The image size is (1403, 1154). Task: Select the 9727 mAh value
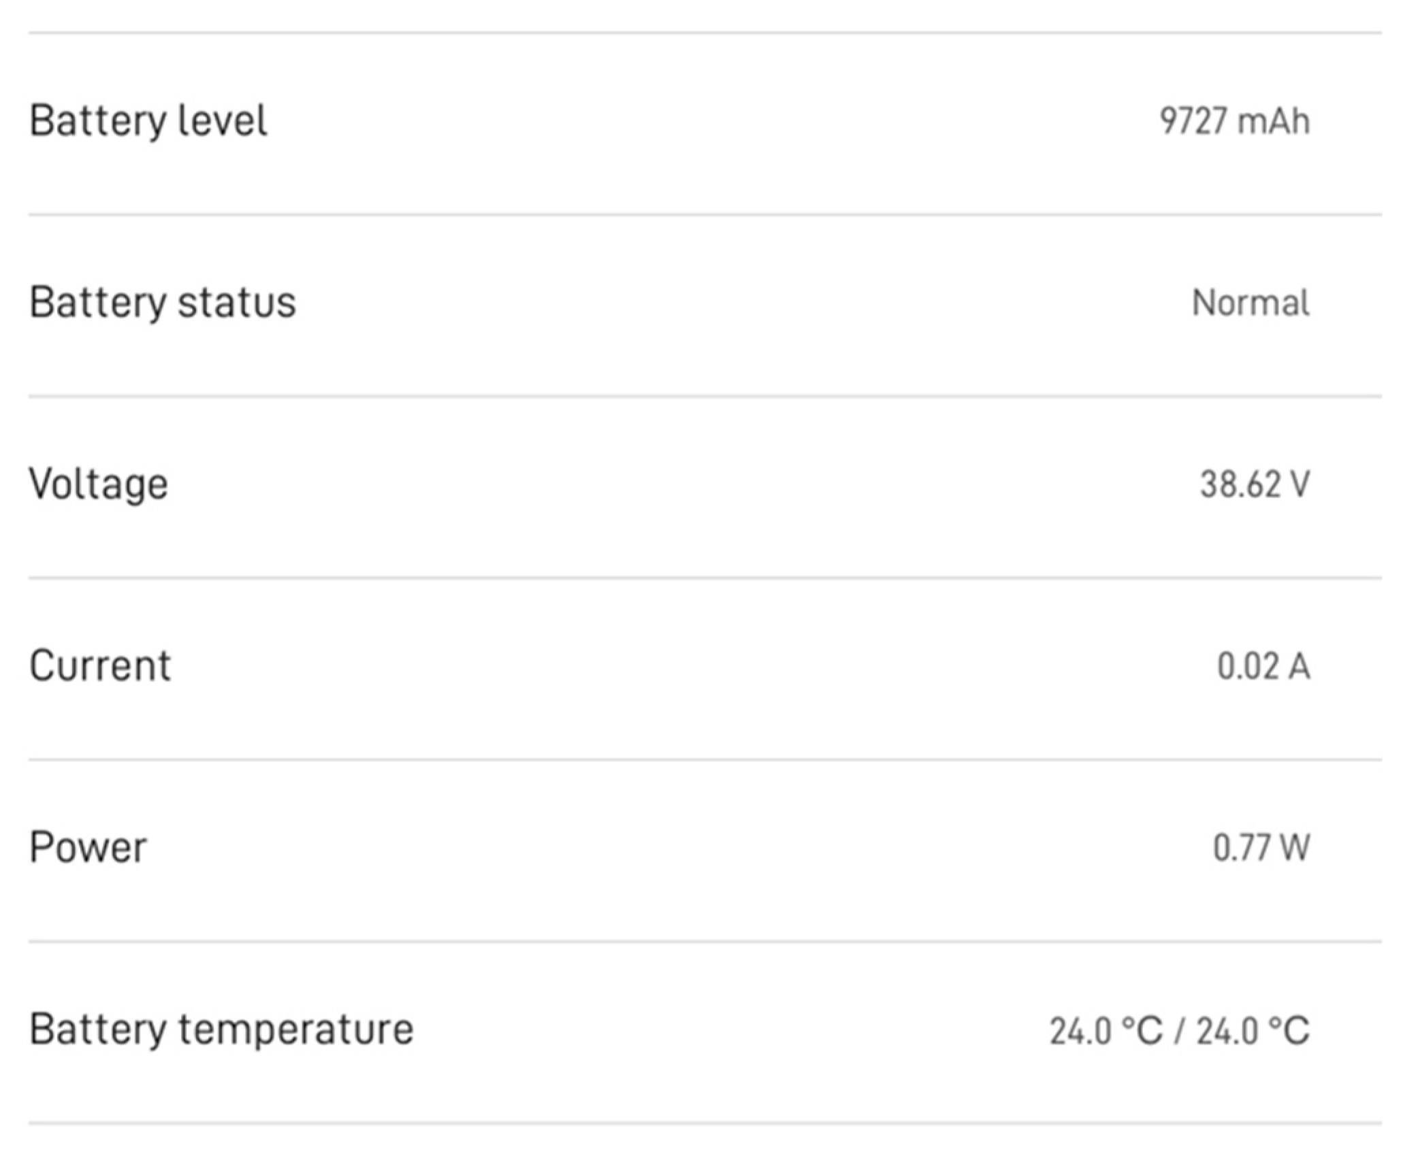point(1234,122)
